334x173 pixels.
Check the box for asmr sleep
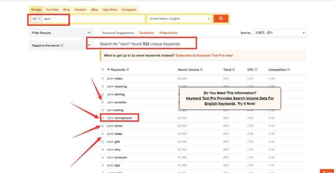[103, 134]
